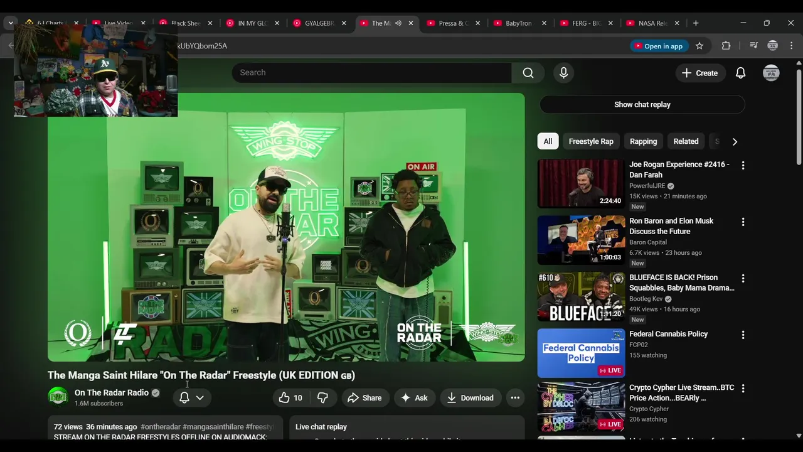Start voice search with microphone icon
803x452 pixels.
[x=563, y=73]
